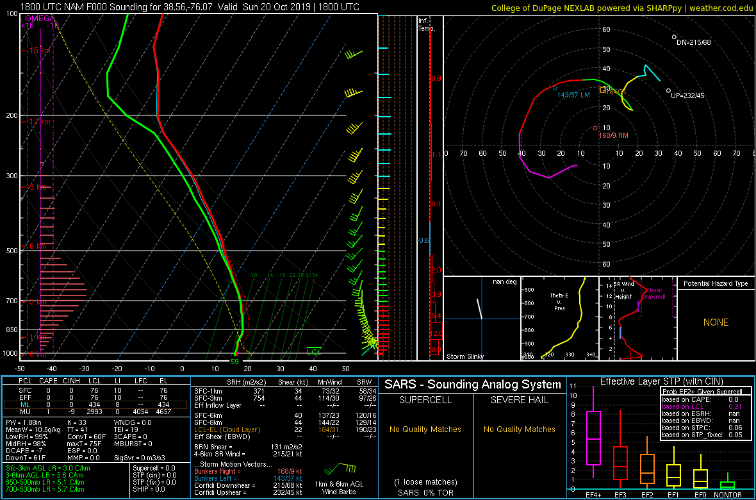Click the yellow NONE hazard text
Screen dimensions: 756x500
[x=716, y=322]
